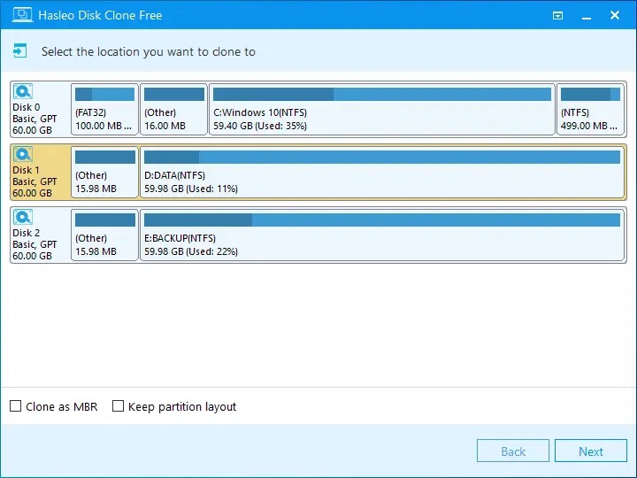Click the Back button

click(x=512, y=451)
